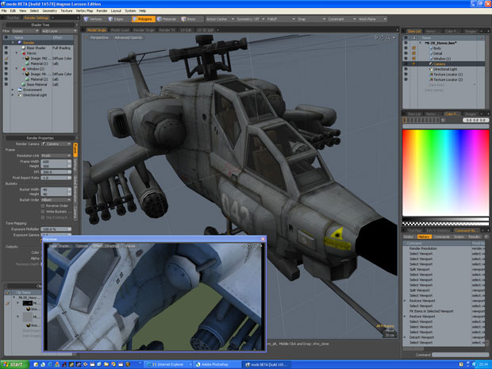The height and width of the screenshot is (369, 492).
Task: Select the Directional Light item in Item List
Action: 444,69
